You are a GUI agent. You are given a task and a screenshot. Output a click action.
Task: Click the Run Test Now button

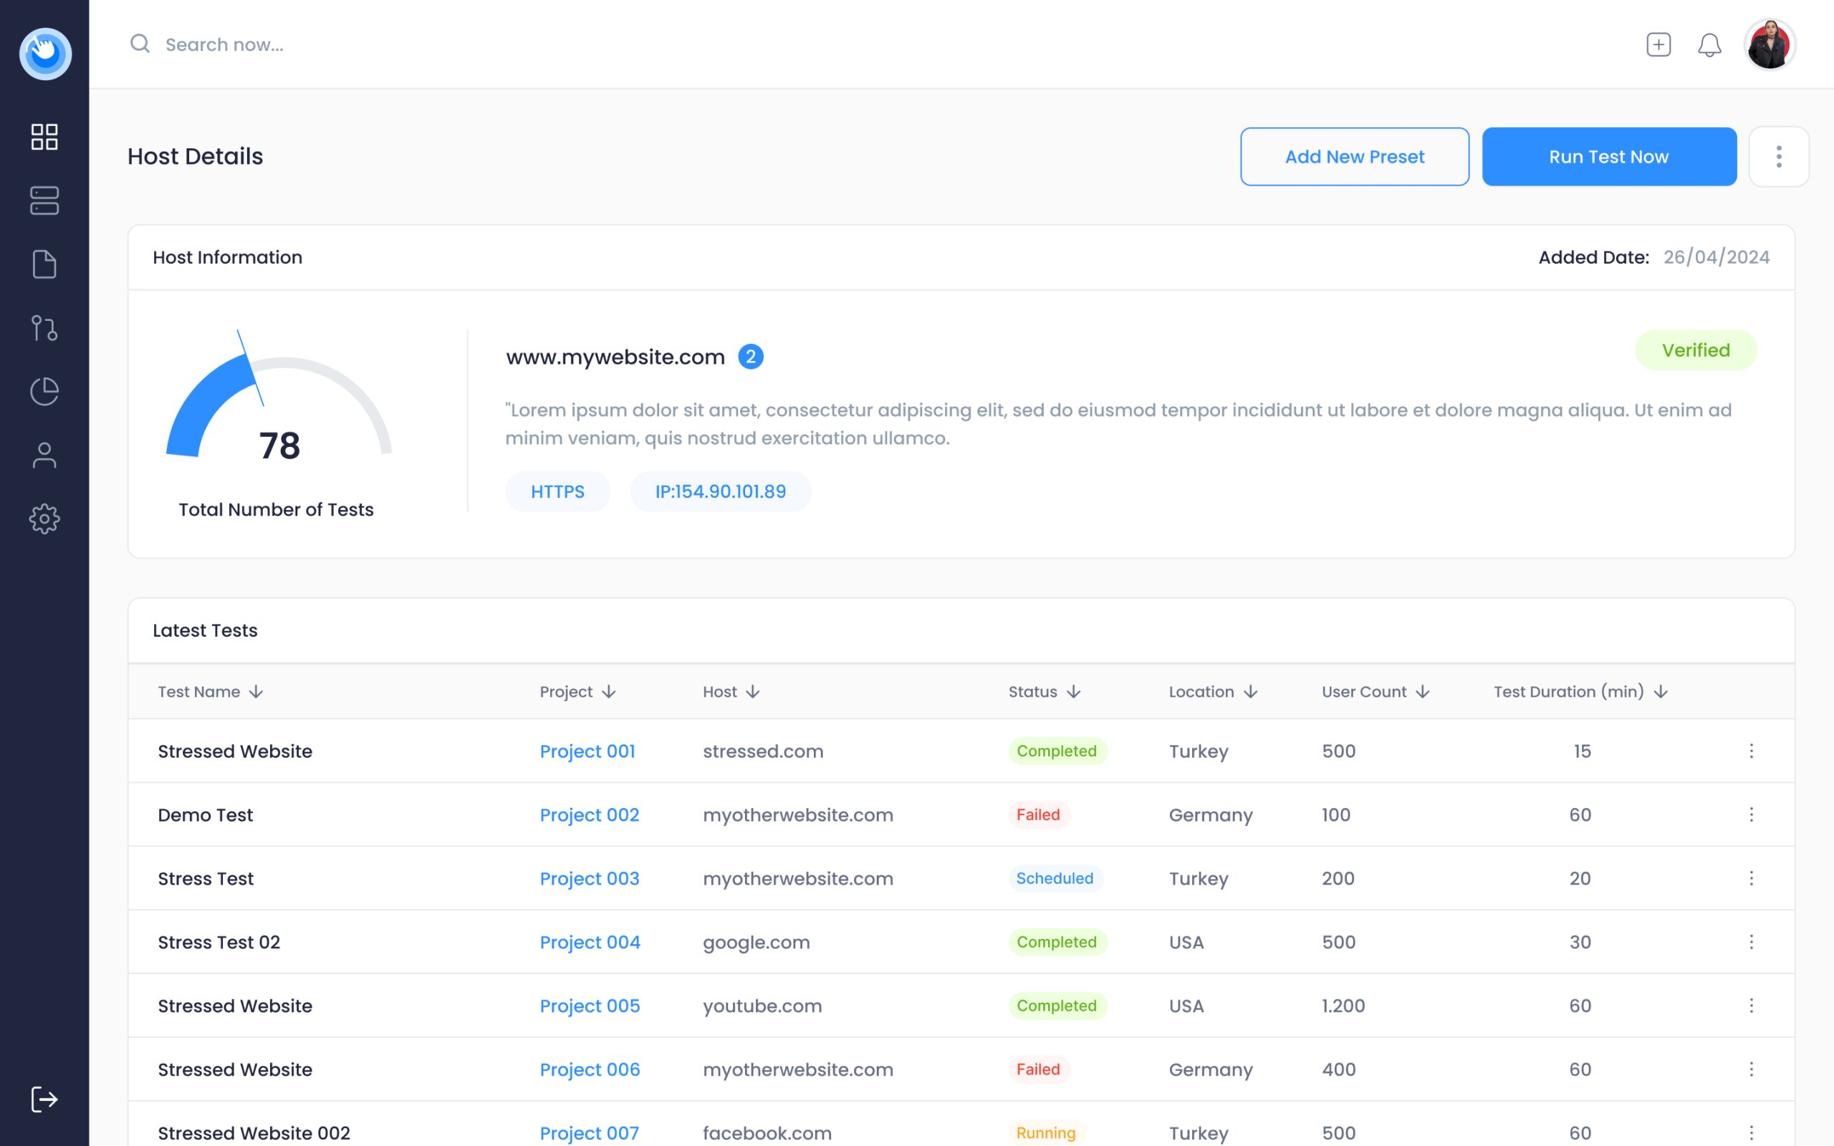pyautogui.click(x=1609, y=156)
